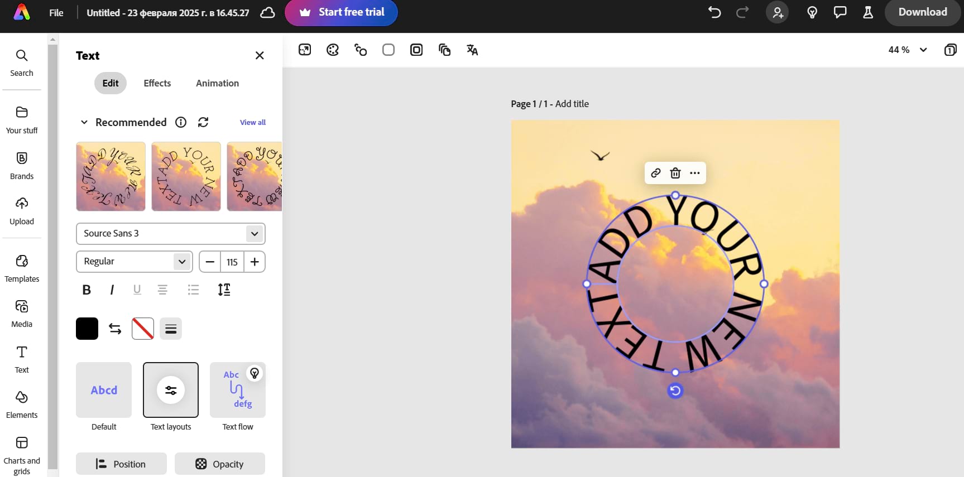The height and width of the screenshot is (477, 964).
Task: Click the Undo arrow icon
Action: [714, 12]
